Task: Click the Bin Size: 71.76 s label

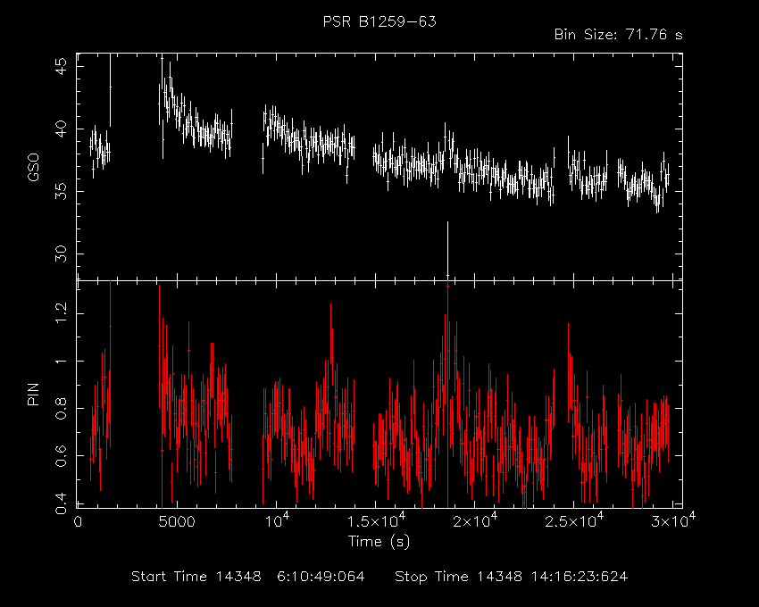Action: click(x=618, y=35)
